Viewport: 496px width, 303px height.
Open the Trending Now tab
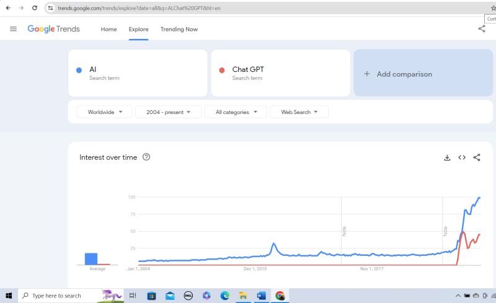pyautogui.click(x=179, y=29)
